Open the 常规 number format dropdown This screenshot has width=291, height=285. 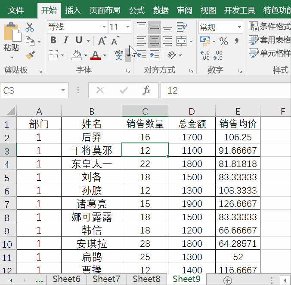[x=239, y=27]
